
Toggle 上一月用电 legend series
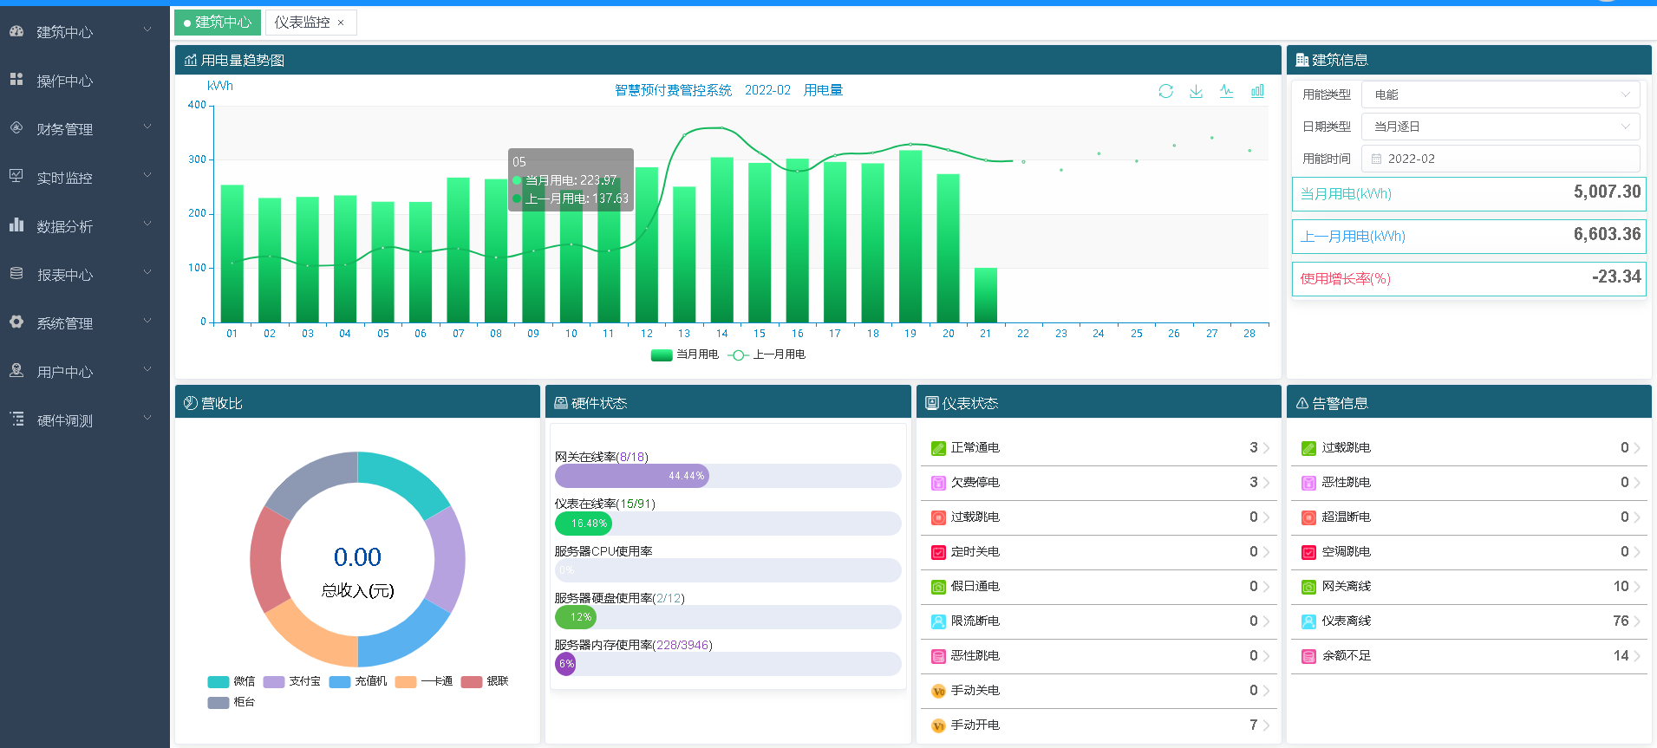click(767, 354)
